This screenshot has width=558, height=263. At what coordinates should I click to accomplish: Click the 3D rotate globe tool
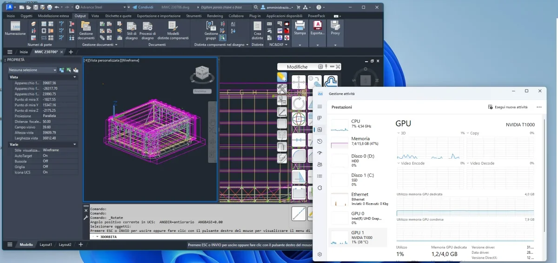pyautogui.click(x=299, y=119)
